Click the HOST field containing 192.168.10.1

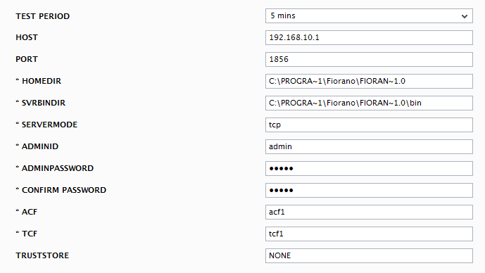369,38
